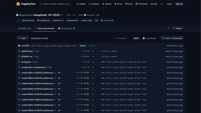This screenshot has width=201, height=113.
Task: Download model-00007-of-000163.safetensors
Action: coord(93,105)
